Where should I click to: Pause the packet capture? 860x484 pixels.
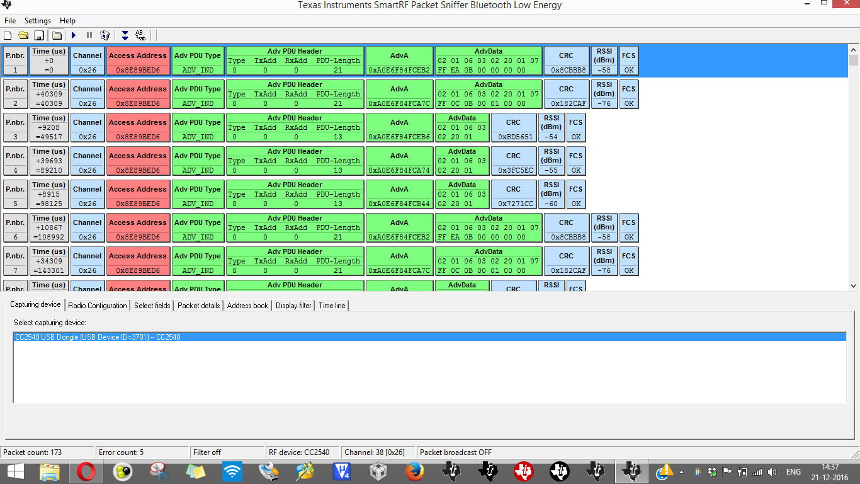pyautogui.click(x=89, y=35)
